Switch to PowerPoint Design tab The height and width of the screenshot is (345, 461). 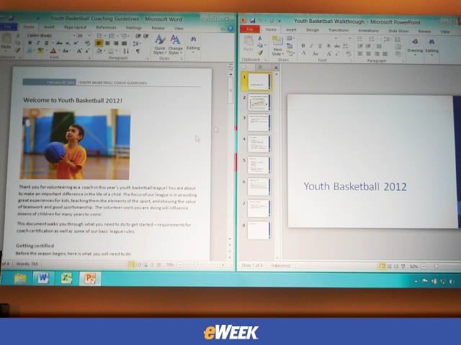click(x=312, y=30)
